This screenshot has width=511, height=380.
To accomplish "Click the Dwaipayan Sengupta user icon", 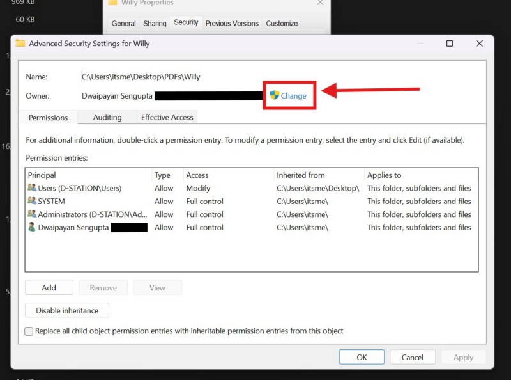I will [32, 227].
